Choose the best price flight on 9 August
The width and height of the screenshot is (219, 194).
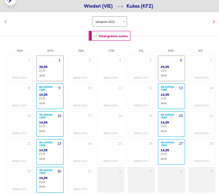[50, 96]
